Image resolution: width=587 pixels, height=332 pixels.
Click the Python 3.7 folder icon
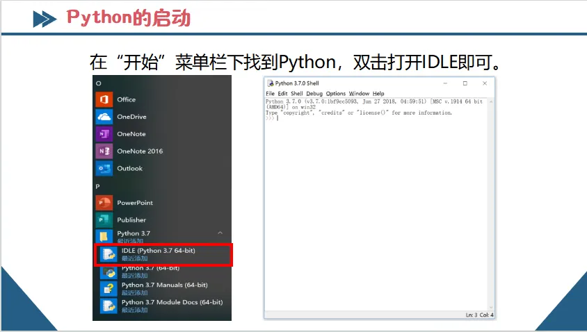click(x=104, y=236)
